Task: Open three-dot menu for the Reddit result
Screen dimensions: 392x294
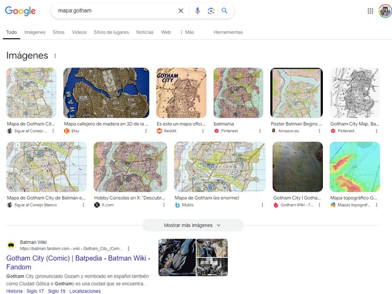Action: pos(203,131)
